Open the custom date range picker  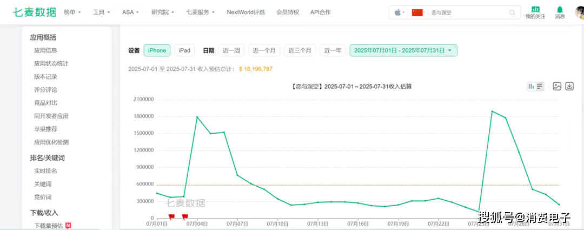[x=403, y=50]
